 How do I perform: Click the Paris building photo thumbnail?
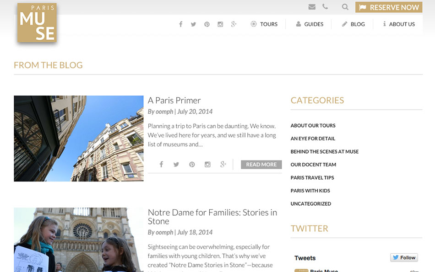pos(78,139)
